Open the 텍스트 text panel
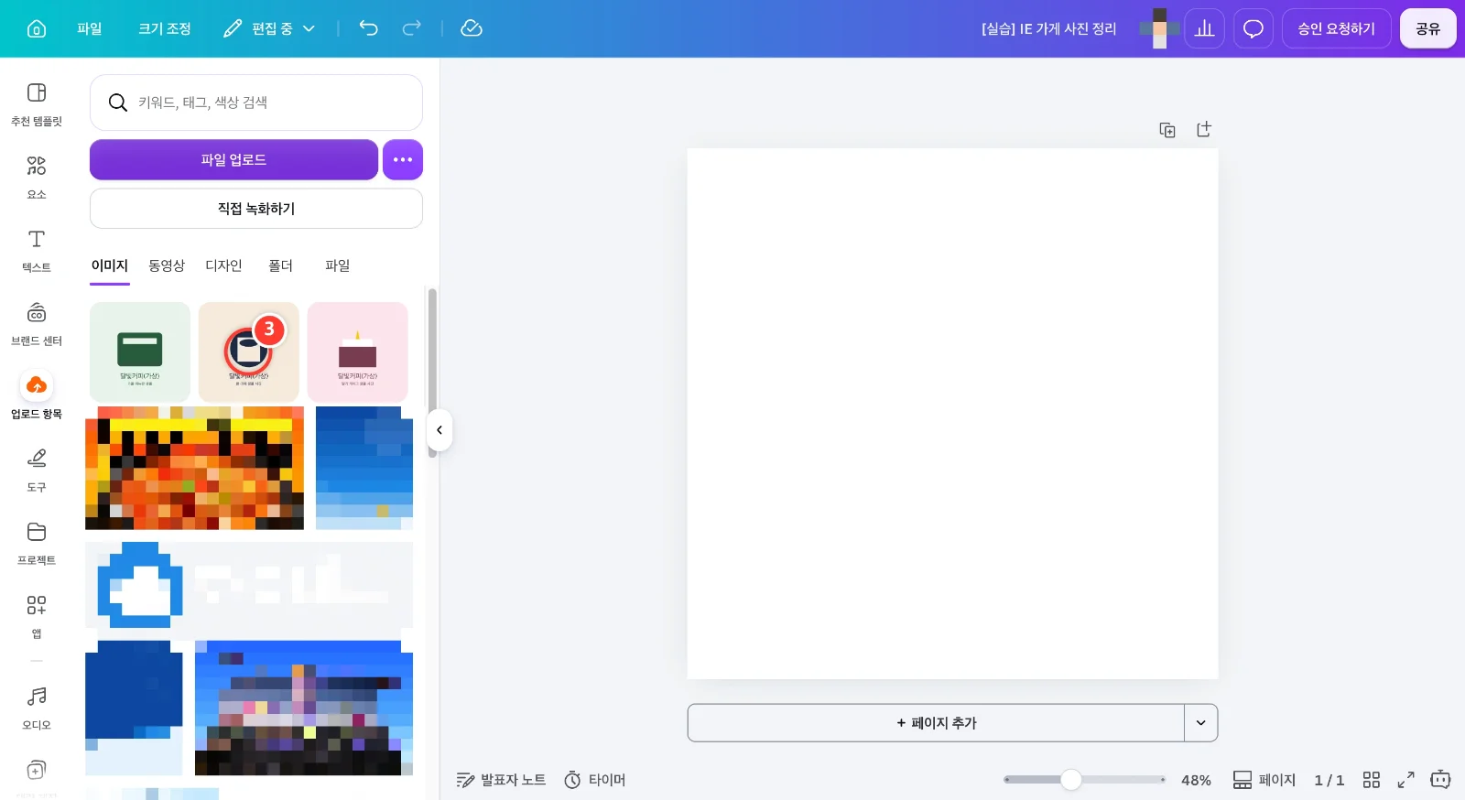 coord(37,251)
